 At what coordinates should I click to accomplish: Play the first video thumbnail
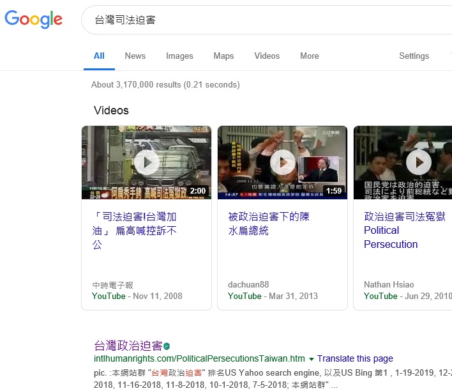point(147,162)
